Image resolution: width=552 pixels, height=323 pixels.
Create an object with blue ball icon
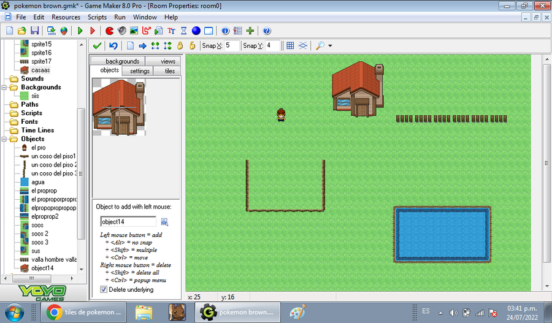coord(196,31)
